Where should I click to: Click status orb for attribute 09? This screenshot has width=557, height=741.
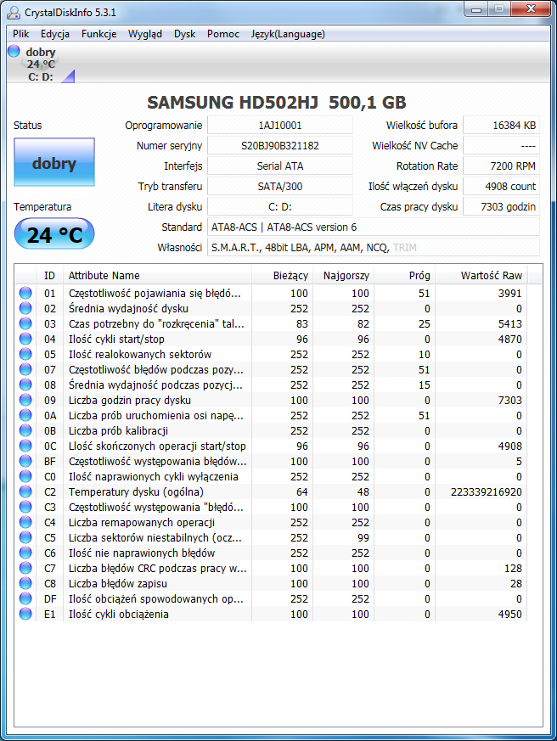[25, 400]
